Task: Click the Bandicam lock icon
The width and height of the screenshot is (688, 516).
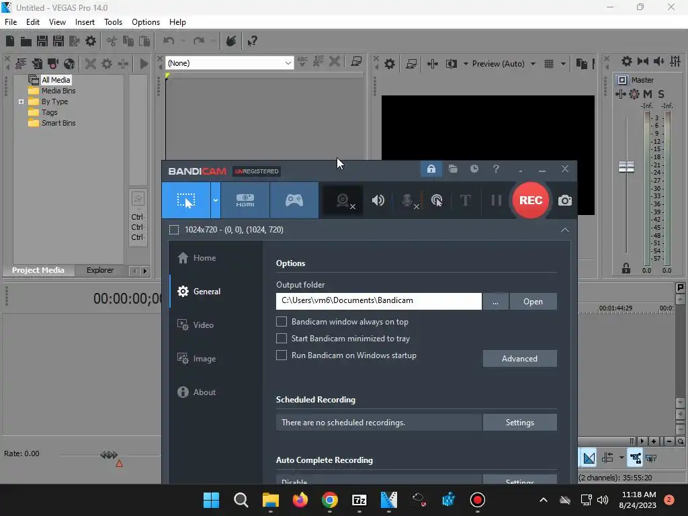Action: pos(431,169)
